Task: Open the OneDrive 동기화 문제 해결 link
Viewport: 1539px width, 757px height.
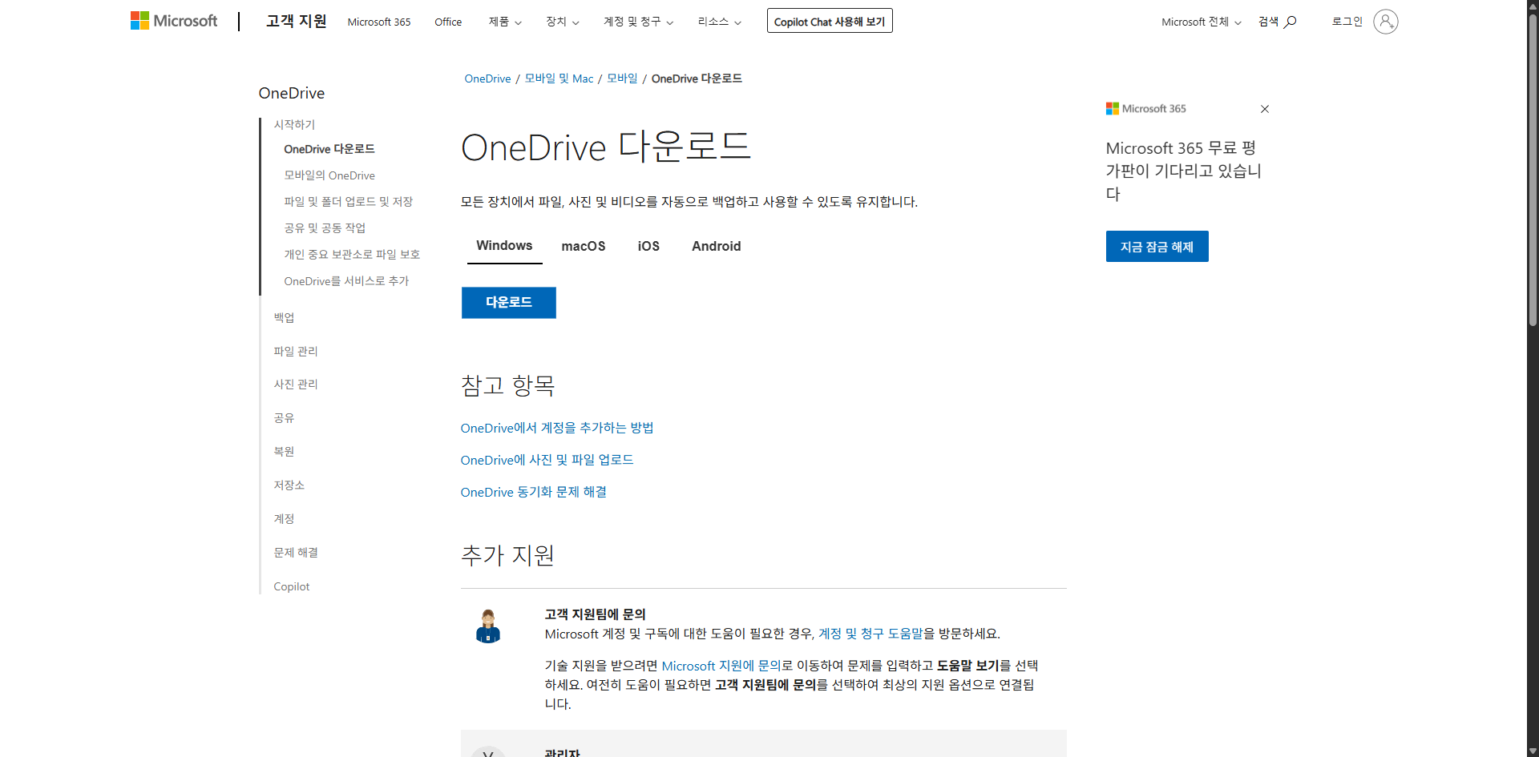Action: 533,492
